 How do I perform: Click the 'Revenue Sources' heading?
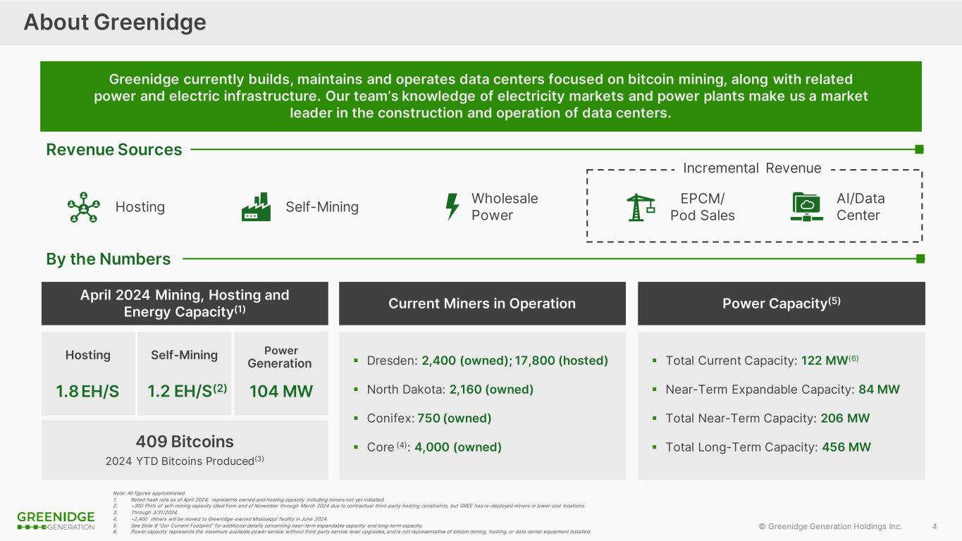tap(114, 149)
